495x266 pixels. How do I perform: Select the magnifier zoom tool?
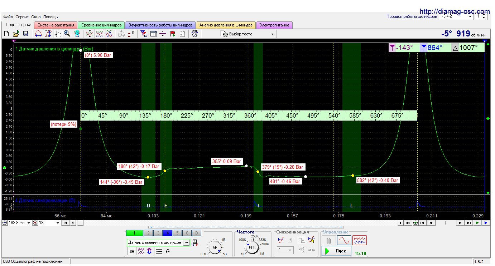pyautogui.click(x=67, y=34)
